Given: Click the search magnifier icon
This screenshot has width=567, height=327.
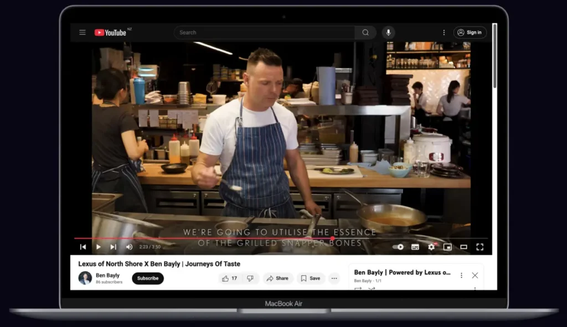Looking at the screenshot, I should (x=365, y=32).
